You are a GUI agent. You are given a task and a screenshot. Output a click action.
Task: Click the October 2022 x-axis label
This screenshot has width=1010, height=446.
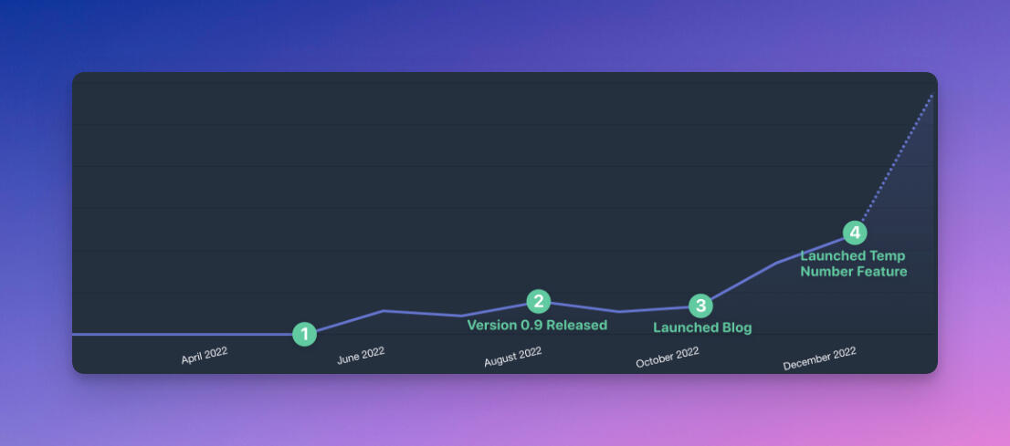click(x=667, y=358)
